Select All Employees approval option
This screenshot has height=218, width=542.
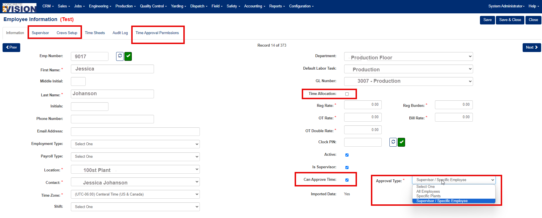pos(454,192)
